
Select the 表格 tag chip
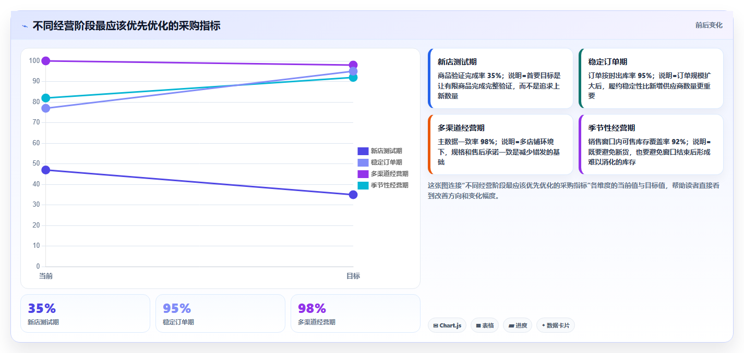[x=485, y=325]
